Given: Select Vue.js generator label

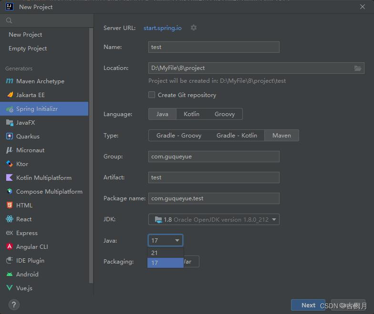Looking at the screenshot, I should 24,288.
